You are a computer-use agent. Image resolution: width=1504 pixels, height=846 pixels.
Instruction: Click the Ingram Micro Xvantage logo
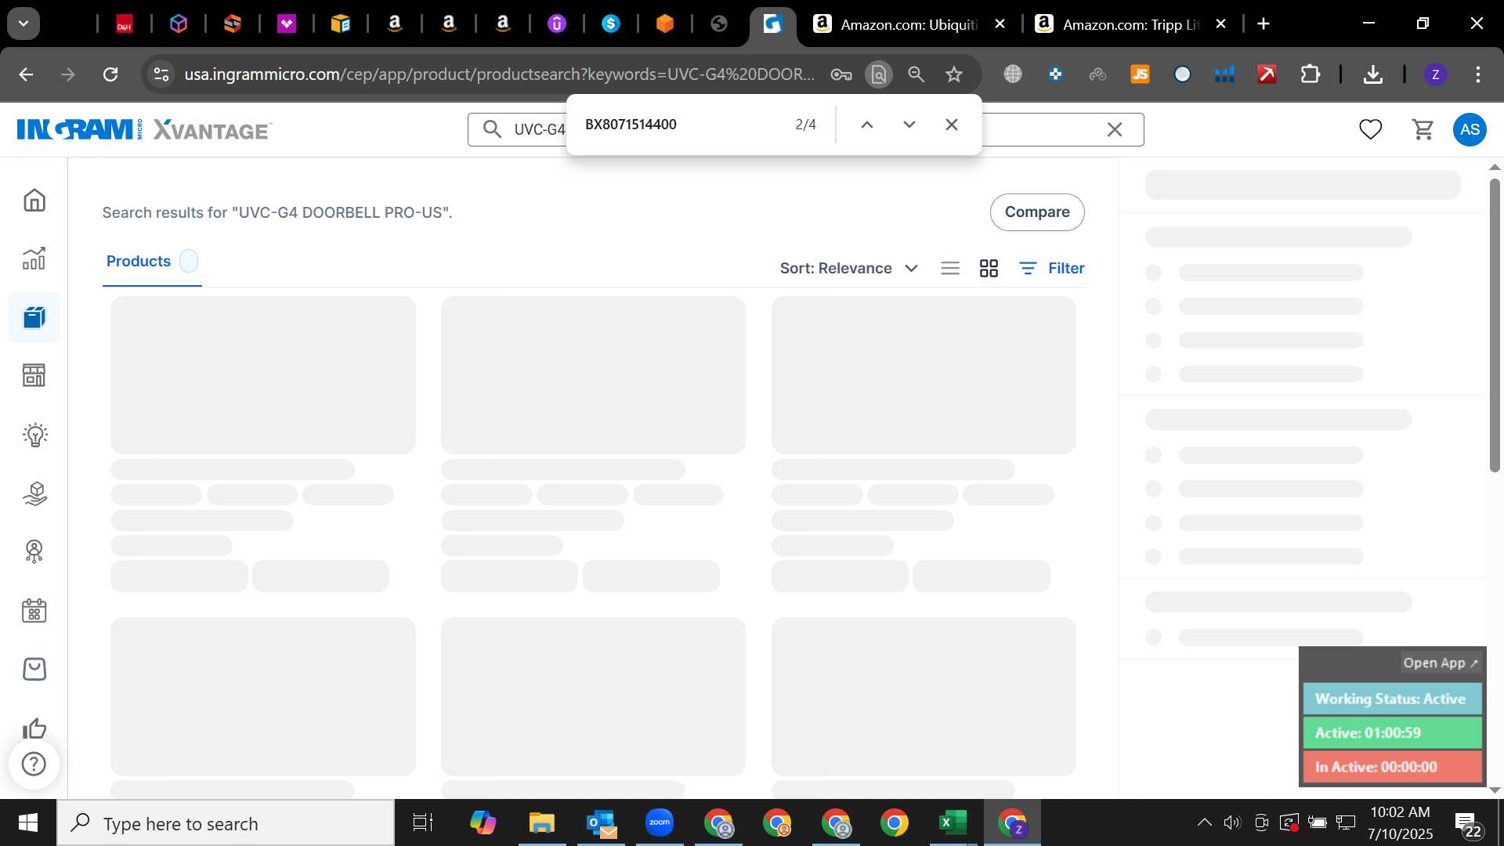coord(144,129)
